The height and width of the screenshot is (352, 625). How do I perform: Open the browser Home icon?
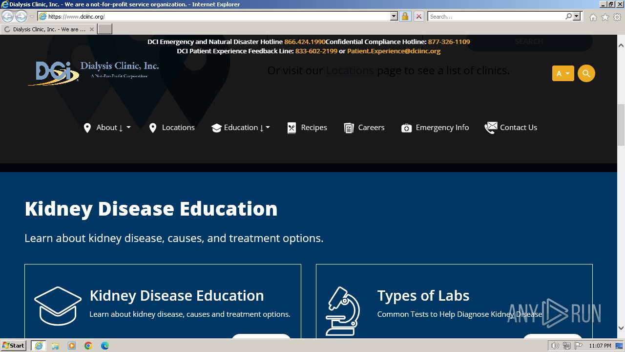click(x=593, y=17)
